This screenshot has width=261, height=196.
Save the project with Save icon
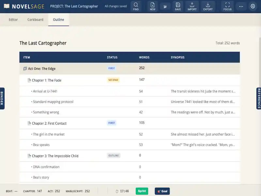pyautogui.click(x=178, y=6)
